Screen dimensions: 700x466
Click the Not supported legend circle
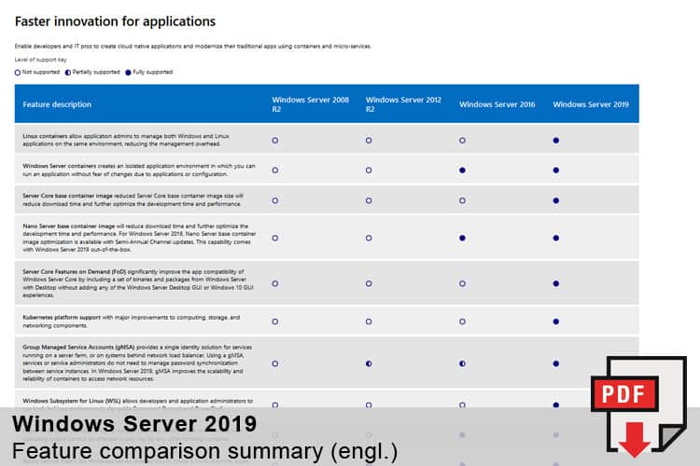click(x=18, y=73)
